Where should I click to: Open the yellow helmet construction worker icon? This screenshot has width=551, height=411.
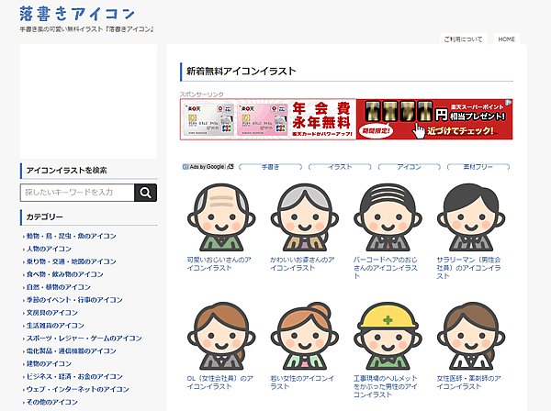pos(388,336)
